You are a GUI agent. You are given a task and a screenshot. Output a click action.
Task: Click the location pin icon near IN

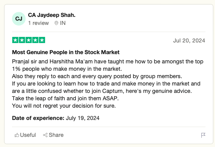click(56, 23)
